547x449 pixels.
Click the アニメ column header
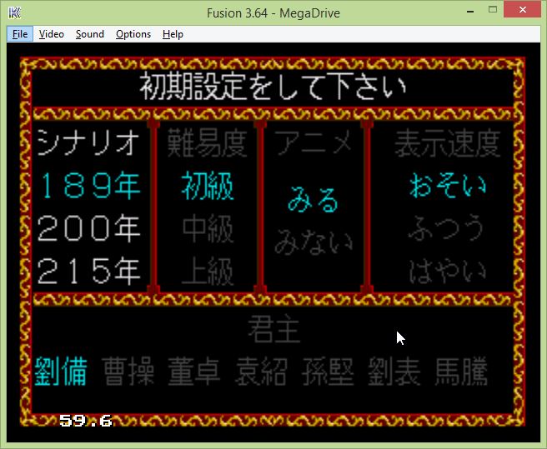[x=313, y=142]
